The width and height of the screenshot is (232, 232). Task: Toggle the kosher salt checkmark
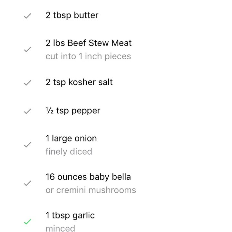click(x=27, y=83)
